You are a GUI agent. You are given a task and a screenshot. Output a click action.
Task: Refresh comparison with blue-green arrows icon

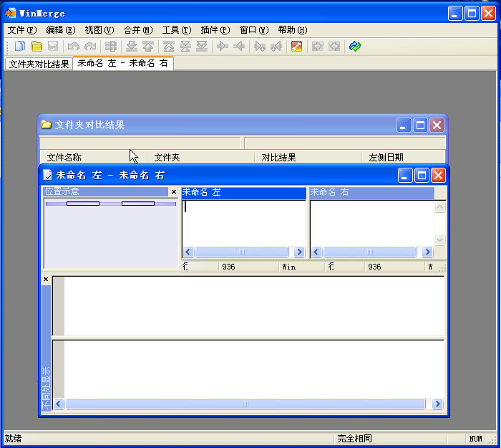point(355,47)
